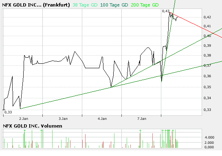Click the 0,36 price axis label
This screenshot has width=222, height=156.
[x=207, y=76]
